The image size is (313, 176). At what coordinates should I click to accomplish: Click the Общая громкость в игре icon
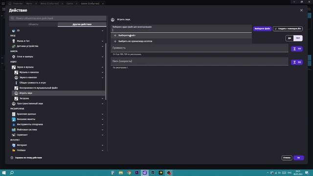tap(16, 83)
